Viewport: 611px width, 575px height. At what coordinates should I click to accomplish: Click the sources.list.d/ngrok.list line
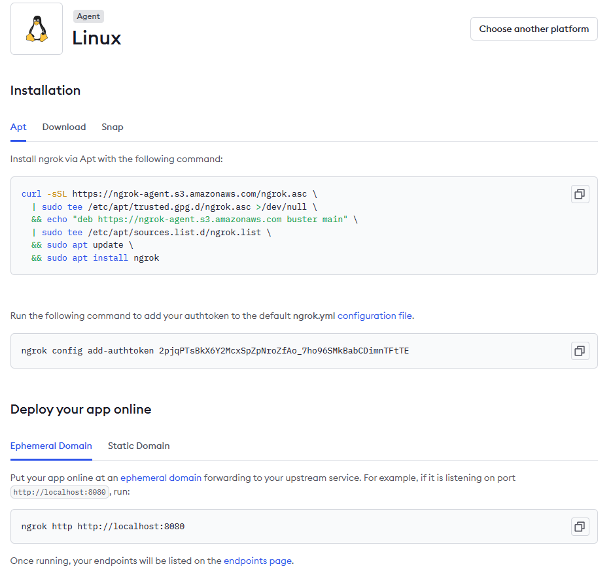pos(151,233)
